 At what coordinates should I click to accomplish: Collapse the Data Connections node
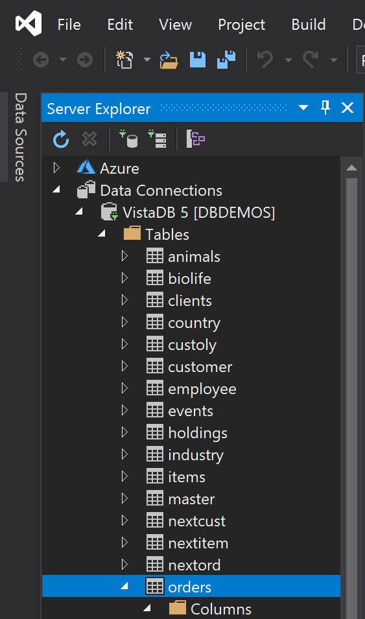pyautogui.click(x=56, y=191)
